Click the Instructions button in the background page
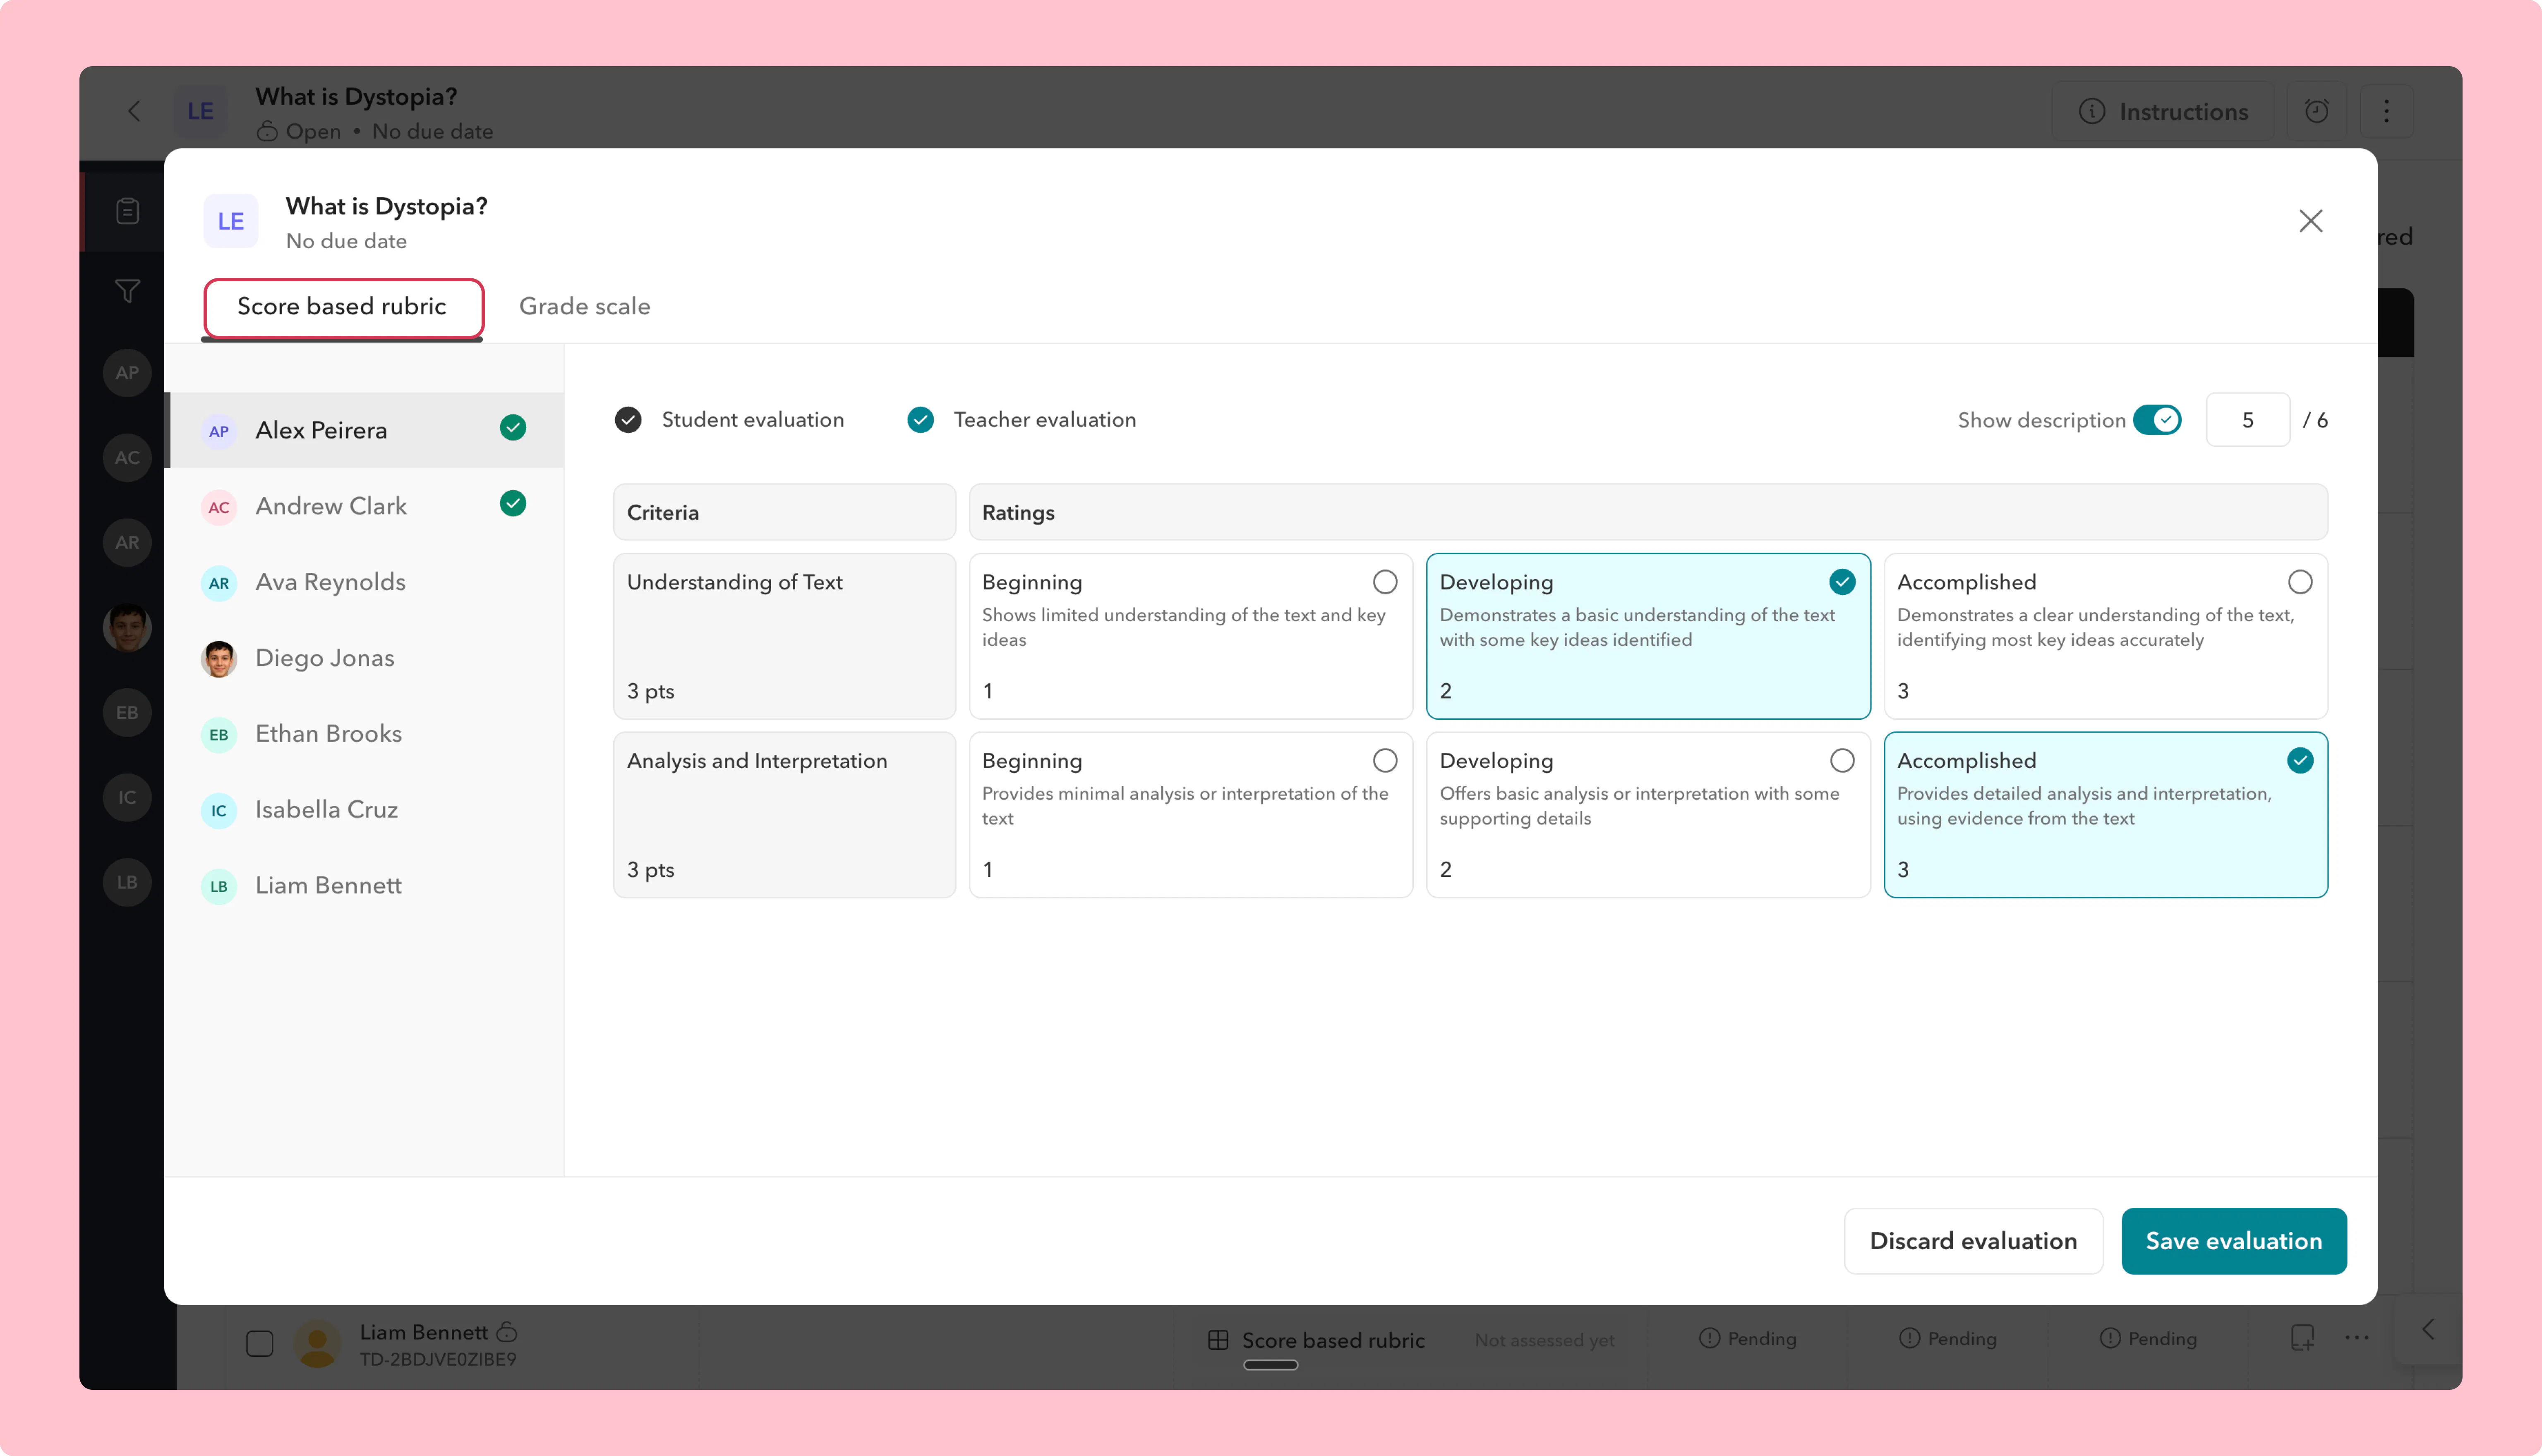This screenshot has width=2542, height=1456. pos(2163,111)
